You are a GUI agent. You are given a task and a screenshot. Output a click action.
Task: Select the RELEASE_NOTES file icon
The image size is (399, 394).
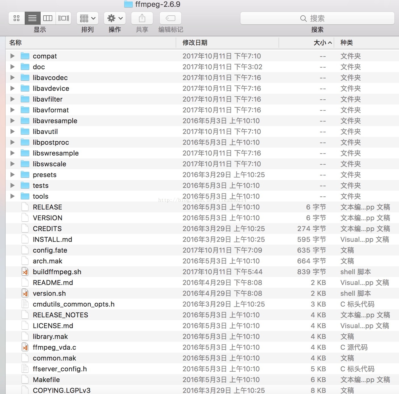click(25, 315)
